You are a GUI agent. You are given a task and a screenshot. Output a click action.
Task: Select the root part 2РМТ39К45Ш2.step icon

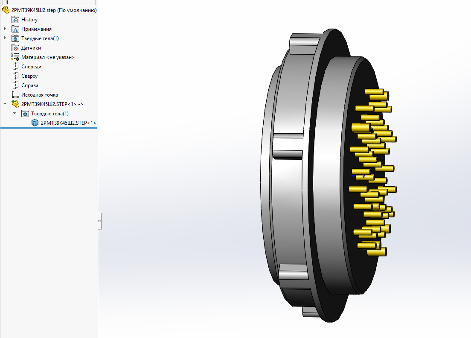[x=6, y=10]
